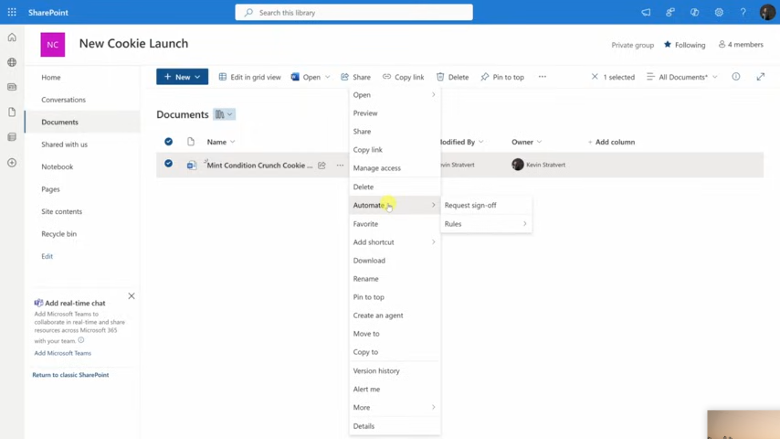Close the Add real-time chat card
Viewport: 780px width, 439px height.
131,296
